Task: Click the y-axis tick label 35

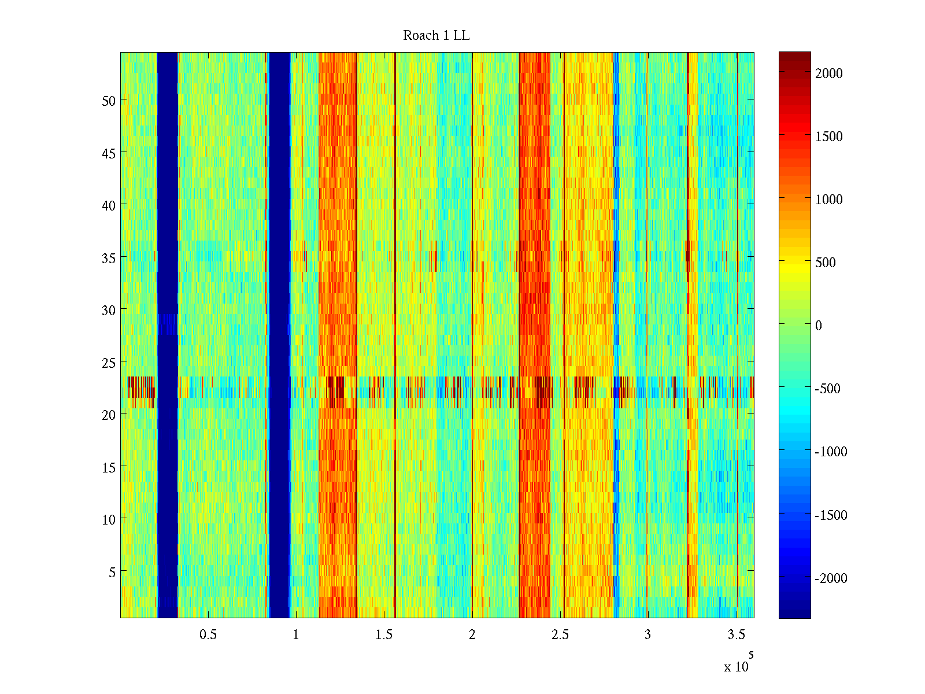Action: (109, 258)
